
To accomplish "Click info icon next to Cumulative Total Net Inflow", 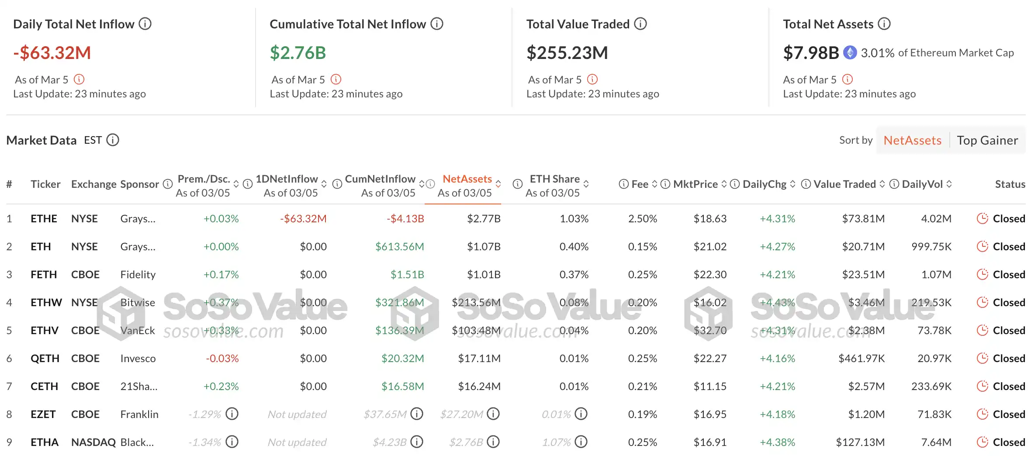I will click(436, 24).
